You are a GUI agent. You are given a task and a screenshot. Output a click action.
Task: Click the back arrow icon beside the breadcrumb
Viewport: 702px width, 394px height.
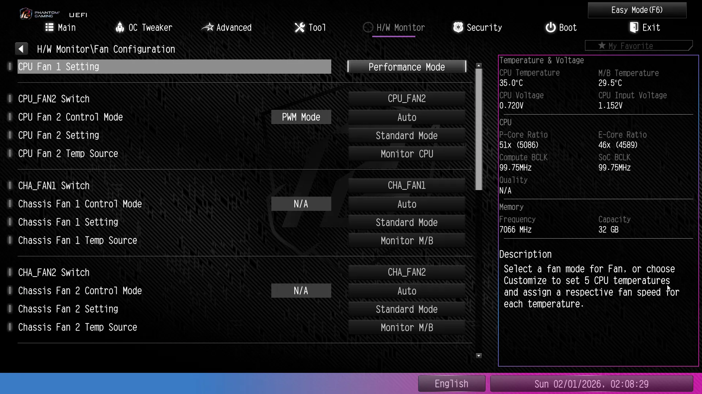click(x=21, y=49)
